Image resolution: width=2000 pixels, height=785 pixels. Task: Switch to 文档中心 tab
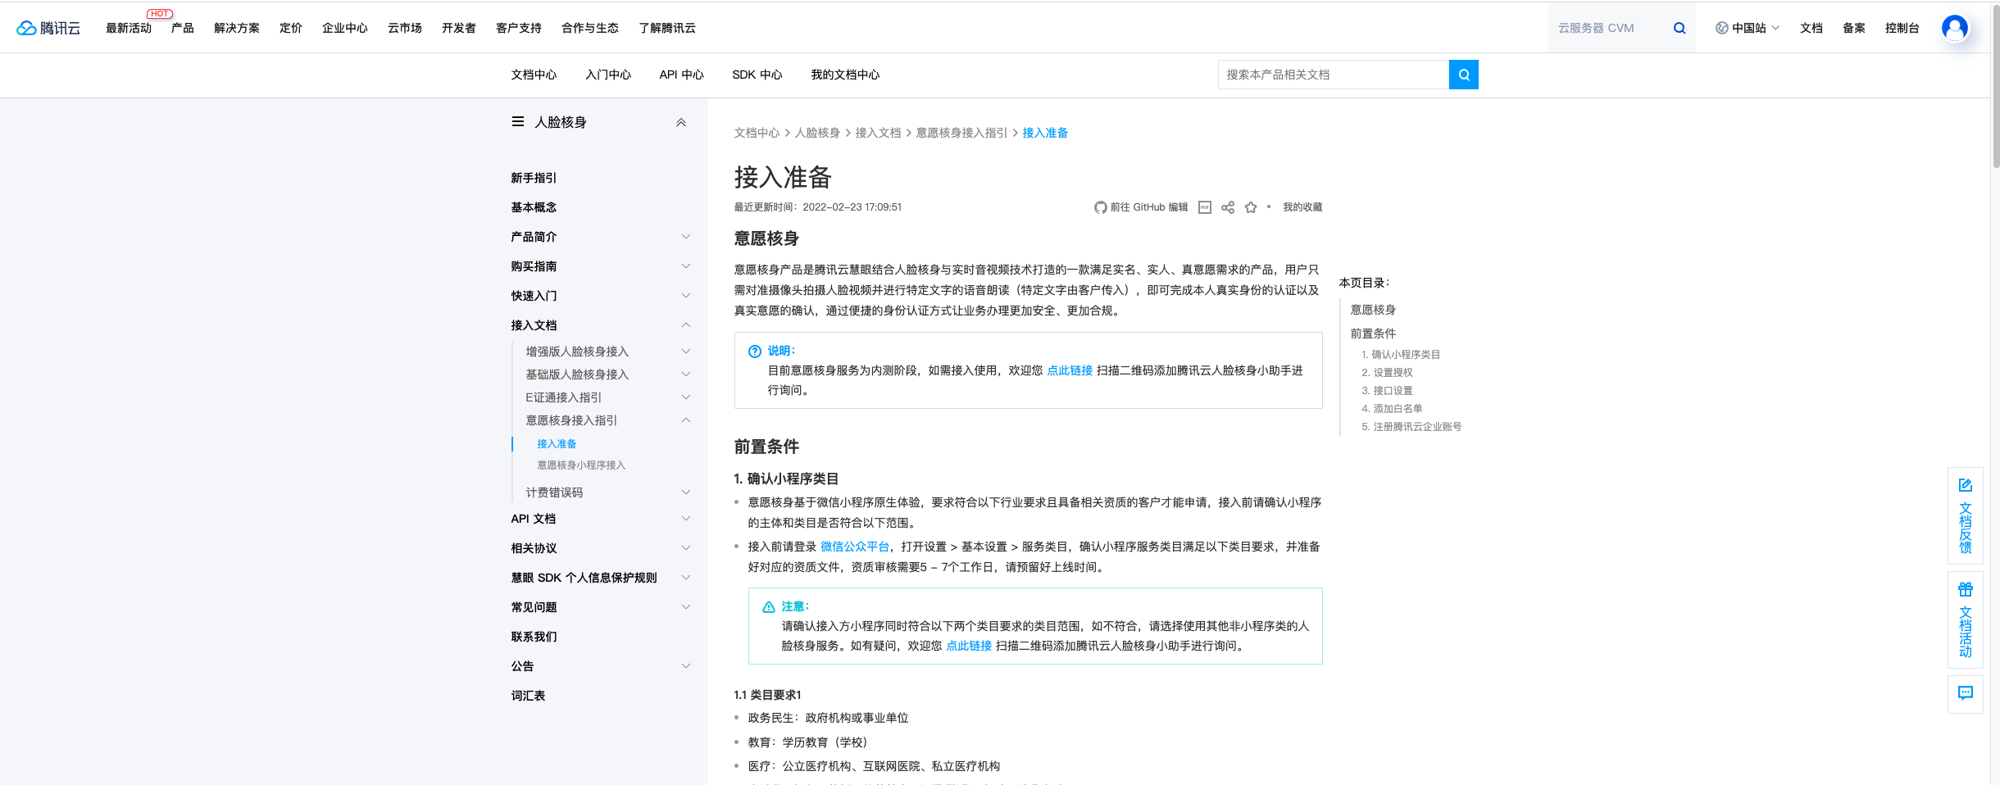point(534,75)
